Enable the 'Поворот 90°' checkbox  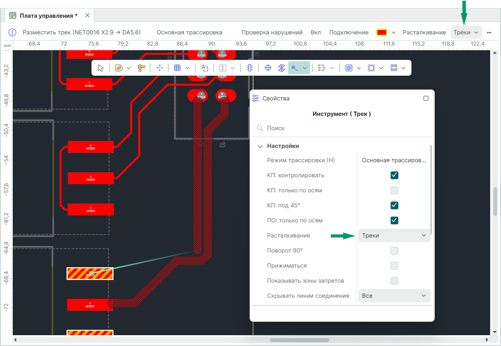point(394,251)
